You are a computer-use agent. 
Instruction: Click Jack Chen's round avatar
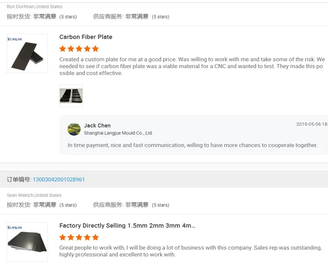74,129
